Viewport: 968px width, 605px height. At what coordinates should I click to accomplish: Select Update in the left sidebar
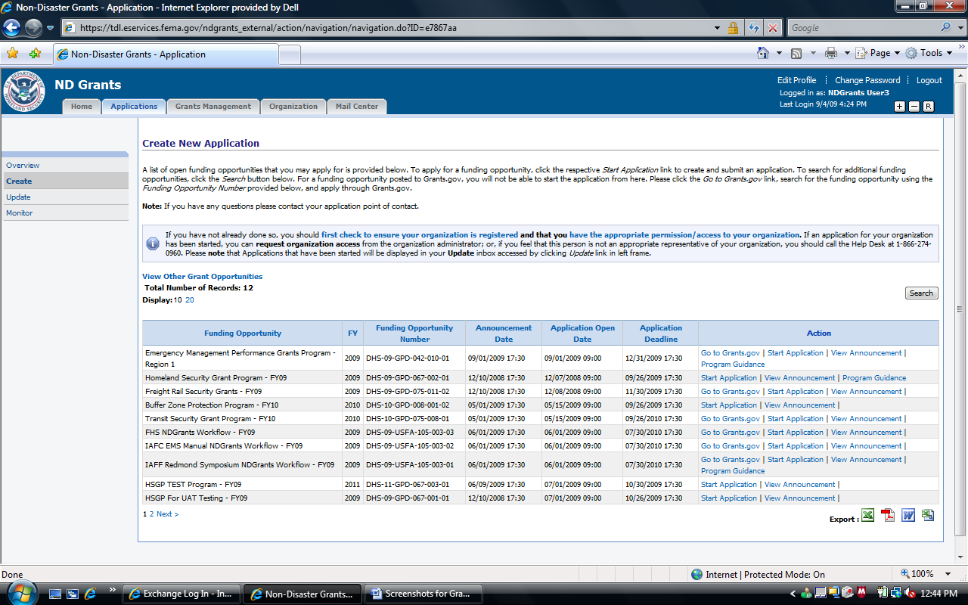click(19, 197)
